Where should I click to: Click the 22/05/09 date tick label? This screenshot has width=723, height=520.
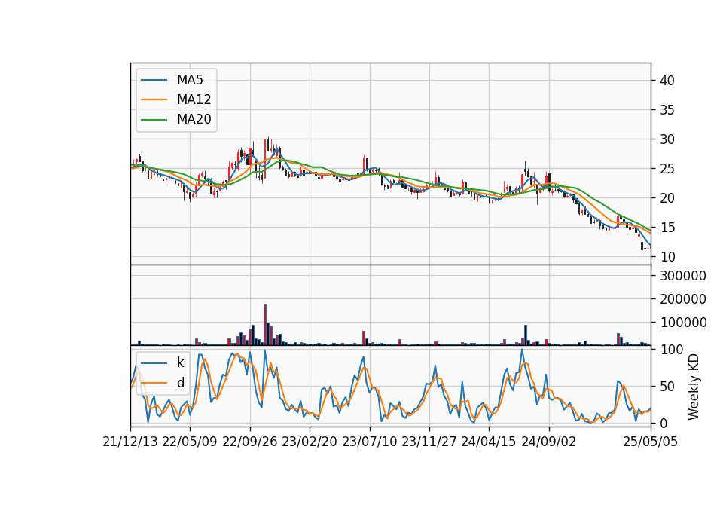pos(190,442)
